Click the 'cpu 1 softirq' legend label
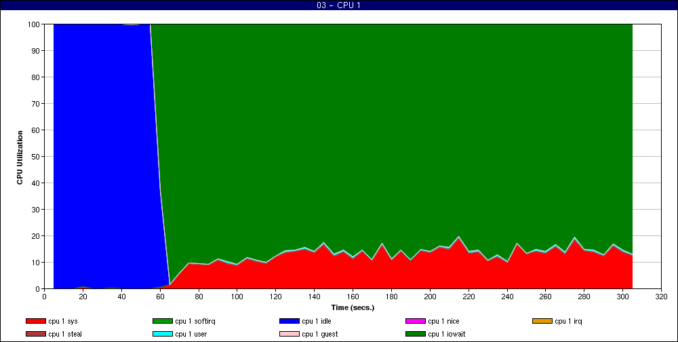 pyautogui.click(x=195, y=321)
